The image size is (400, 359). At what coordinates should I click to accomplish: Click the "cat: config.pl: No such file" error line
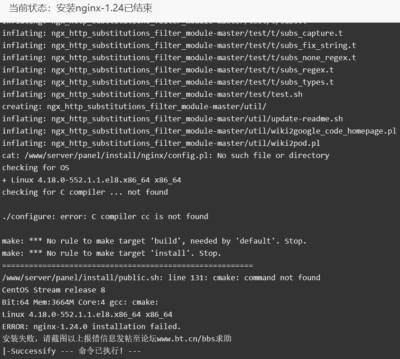click(165, 155)
